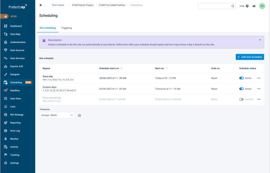Open Dashboard from the sidebar

click(x=16, y=26)
